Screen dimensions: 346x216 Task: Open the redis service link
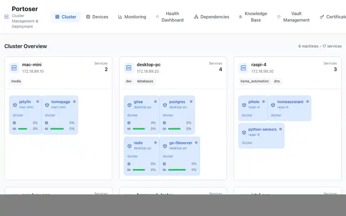(138, 143)
